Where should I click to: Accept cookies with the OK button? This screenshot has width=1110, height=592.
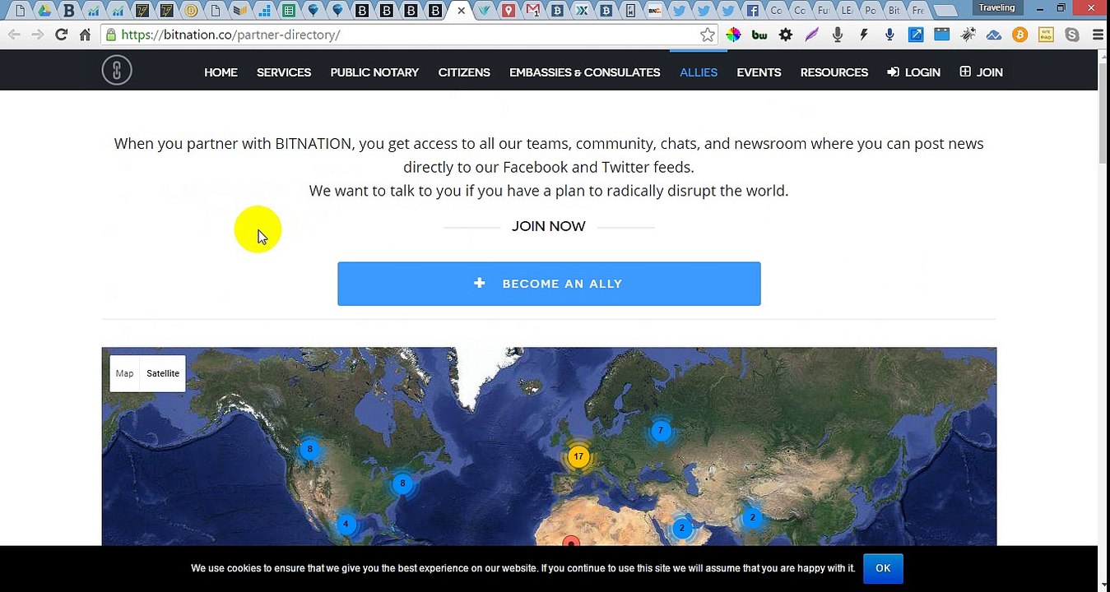point(883,568)
